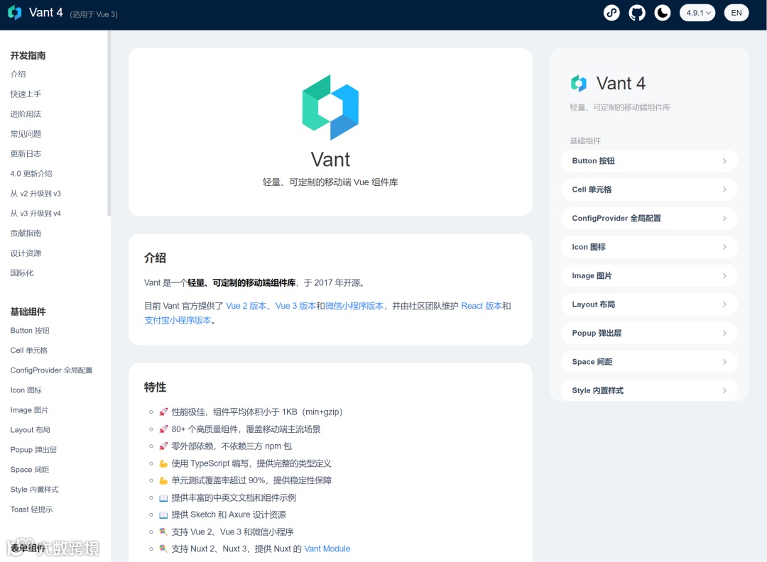Screen dimensions: 767x562
Task: Open ConfigProvider 全局配置 in the left sidebar
Action: tap(51, 370)
